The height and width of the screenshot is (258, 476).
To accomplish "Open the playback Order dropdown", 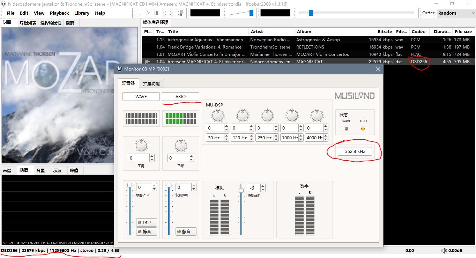I will point(456,13).
